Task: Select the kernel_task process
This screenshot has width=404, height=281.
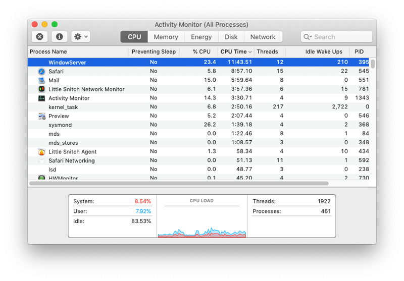Action: coord(63,107)
